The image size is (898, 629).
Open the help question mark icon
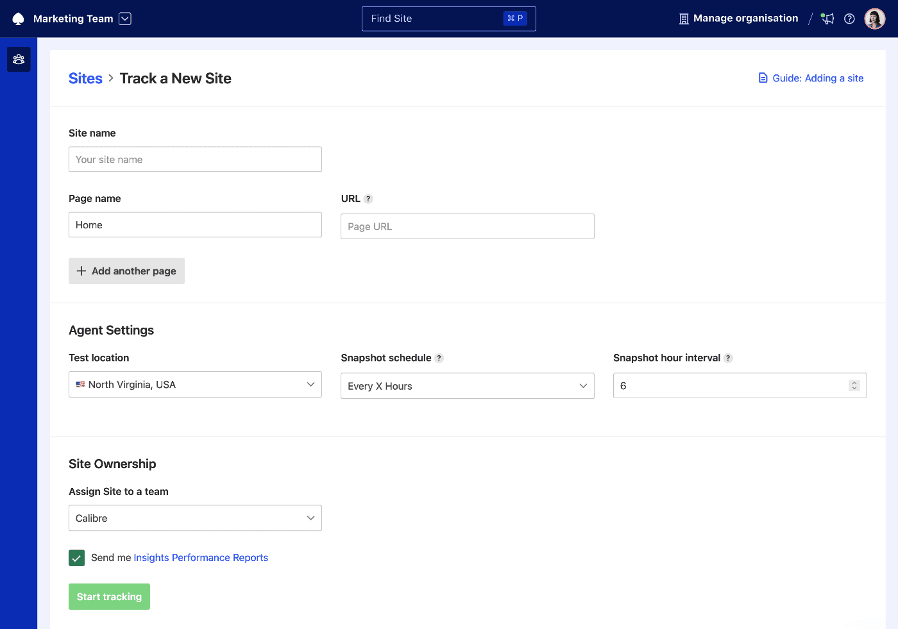(x=849, y=19)
